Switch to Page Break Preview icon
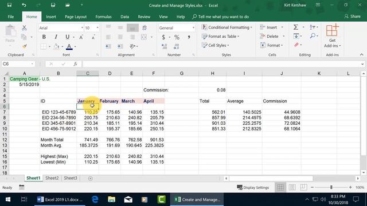367x206 pixels. [303, 187]
